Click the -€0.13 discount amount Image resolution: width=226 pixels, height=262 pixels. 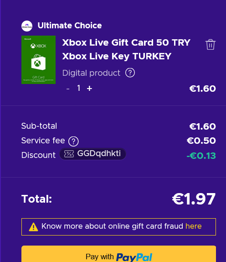[x=201, y=156]
